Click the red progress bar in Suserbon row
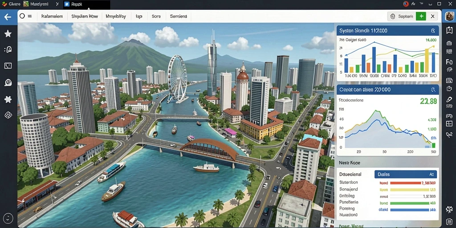 pyautogui.click(x=406, y=183)
